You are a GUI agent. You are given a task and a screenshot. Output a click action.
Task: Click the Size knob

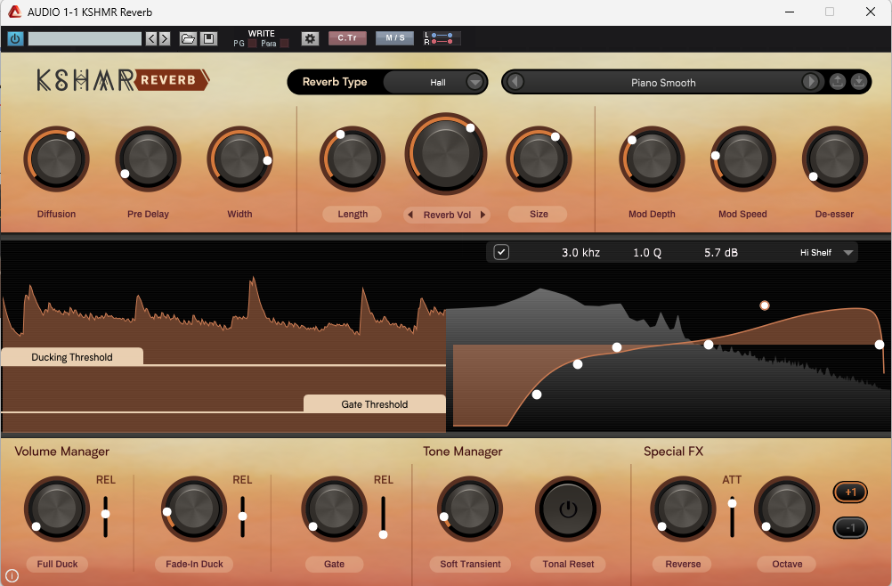pyautogui.click(x=539, y=159)
